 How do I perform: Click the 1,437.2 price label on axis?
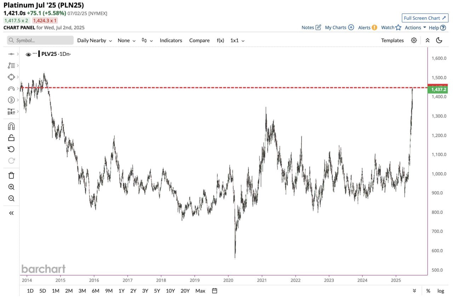(x=438, y=90)
